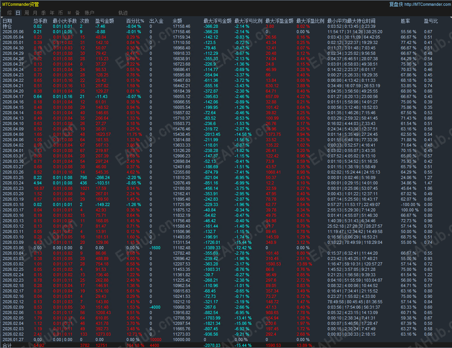Open the 账户 account tab

click(x=89, y=13)
